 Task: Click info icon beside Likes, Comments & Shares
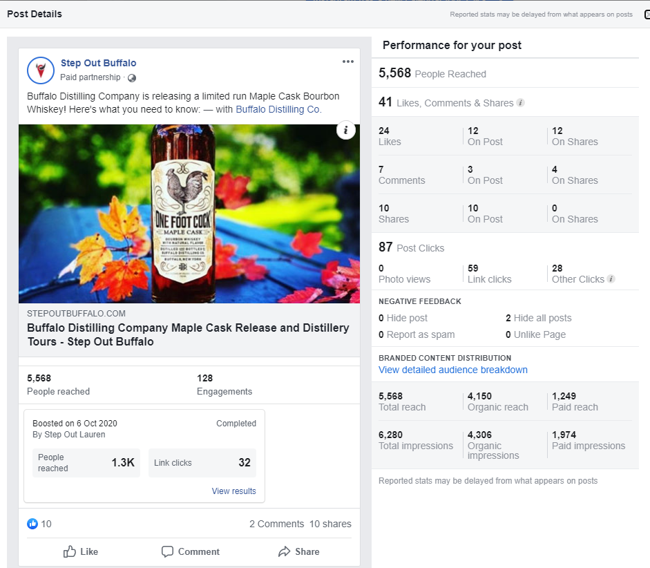coord(520,103)
